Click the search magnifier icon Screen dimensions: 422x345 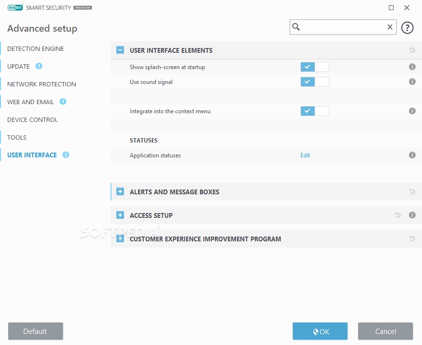tap(296, 27)
